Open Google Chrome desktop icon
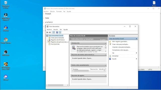Screen dimensions: 161x90 pyautogui.click(x=6, y=41)
